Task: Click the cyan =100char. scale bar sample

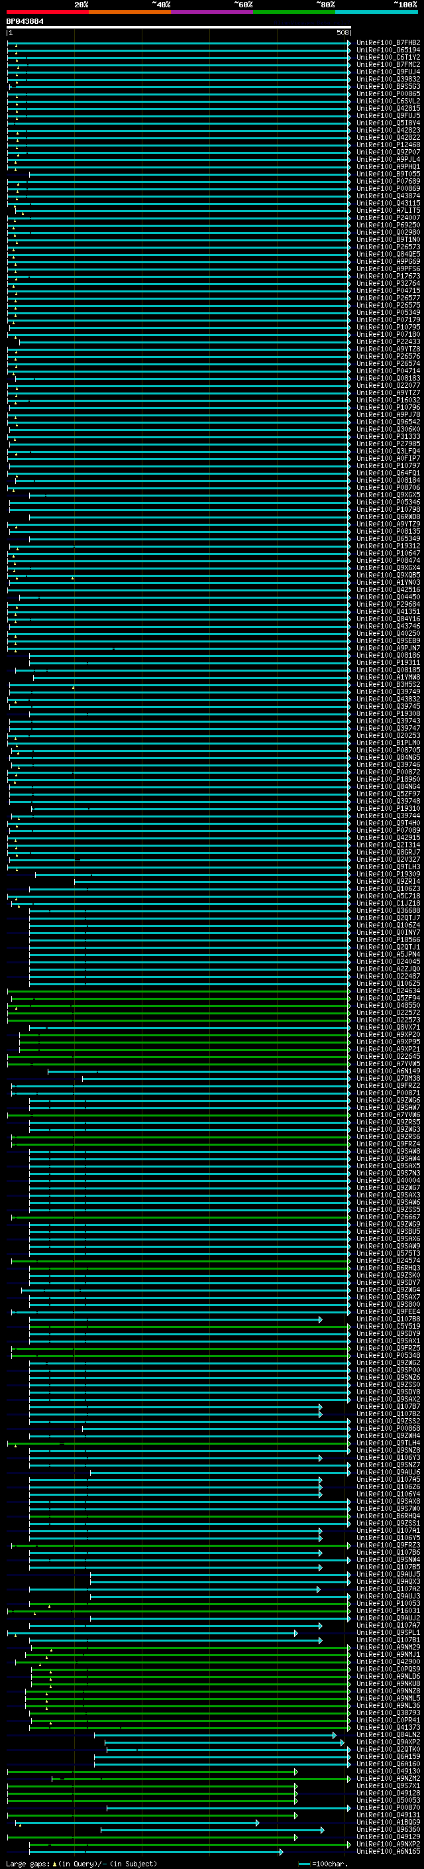Action: point(304,1864)
